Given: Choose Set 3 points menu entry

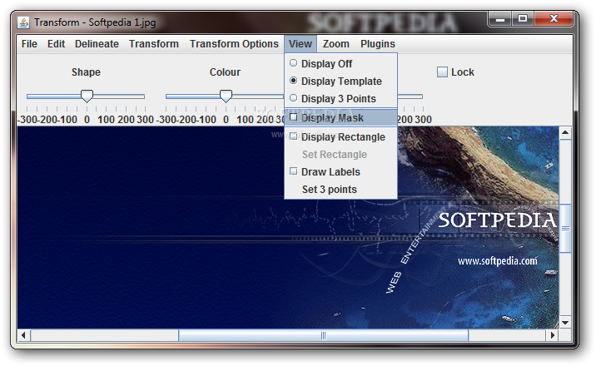Looking at the screenshot, I should [x=341, y=190].
